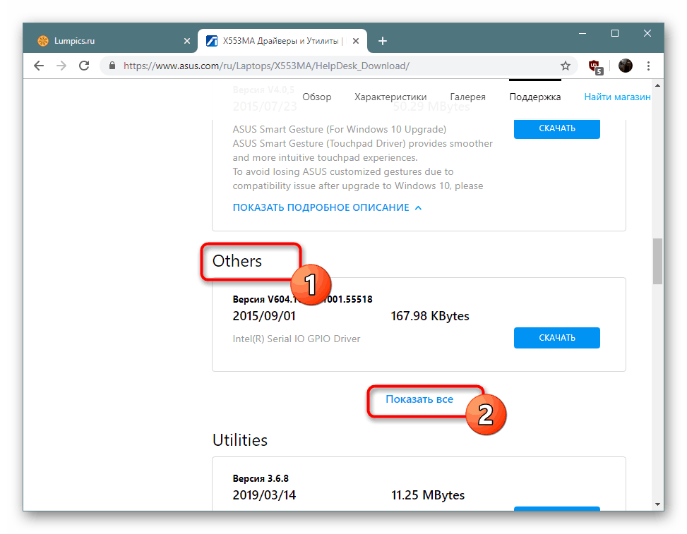
Task: Click the ASUS favicon on active tab
Action: coord(212,41)
